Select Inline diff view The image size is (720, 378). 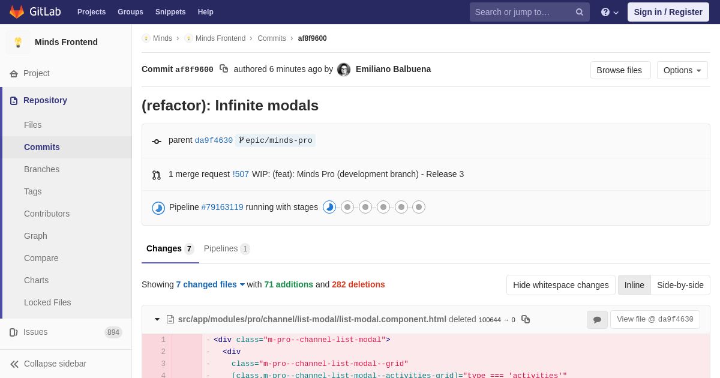634,285
